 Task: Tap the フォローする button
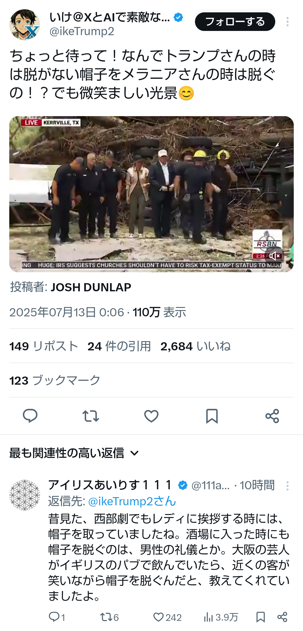click(x=235, y=22)
